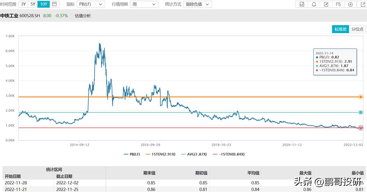The image size is (367, 192).
Task: Click the 标准差 button
Action: coord(340,29)
